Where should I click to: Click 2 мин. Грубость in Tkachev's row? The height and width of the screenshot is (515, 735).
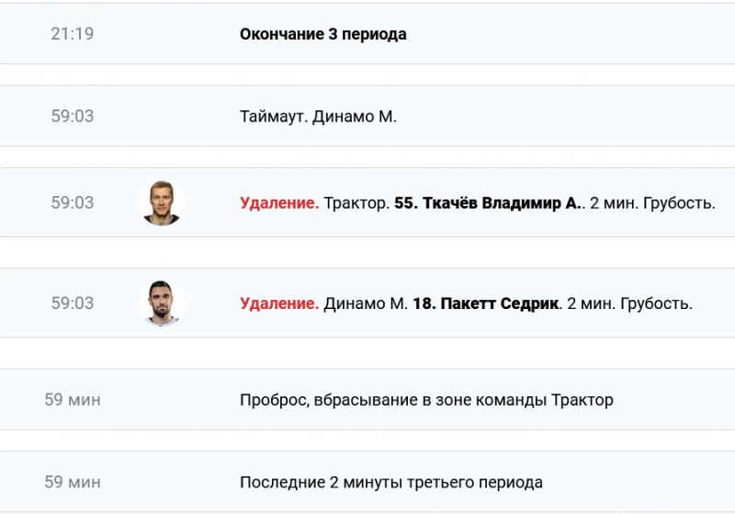(652, 203)
